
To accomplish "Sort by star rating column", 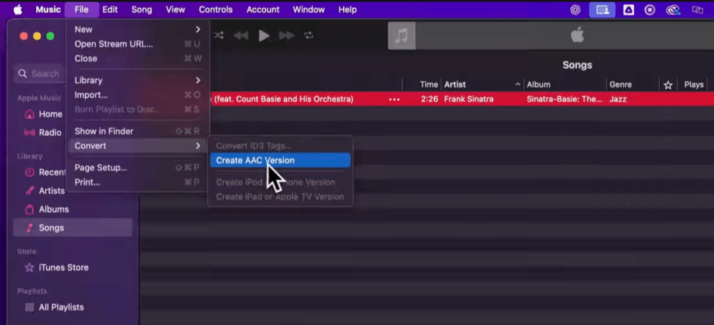I will [668, 85].
